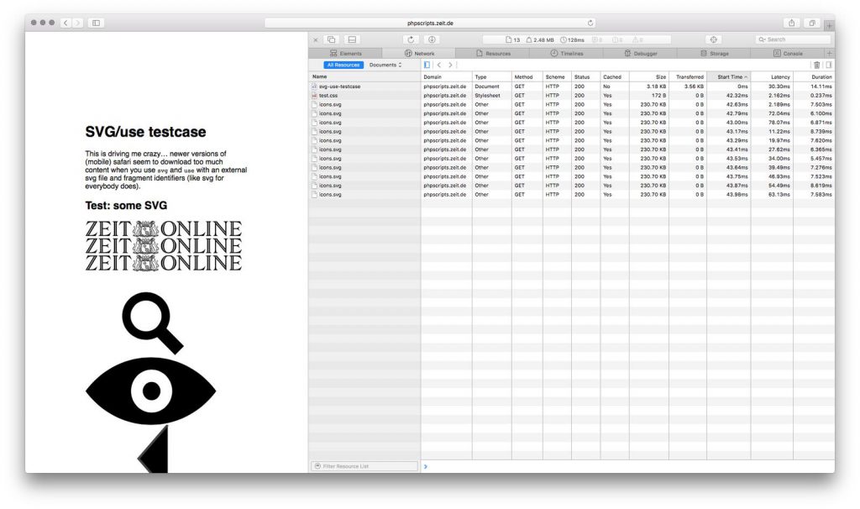
Task: Sort by Start Time column header
Action: [728, 76]
